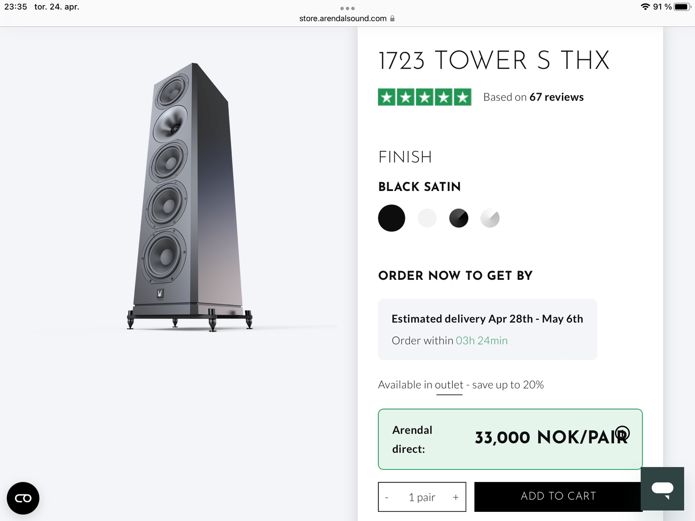This screenshot has height=521, width=695.
Task: Click the round accessibility widget icon
Action: tap(23, 498)
